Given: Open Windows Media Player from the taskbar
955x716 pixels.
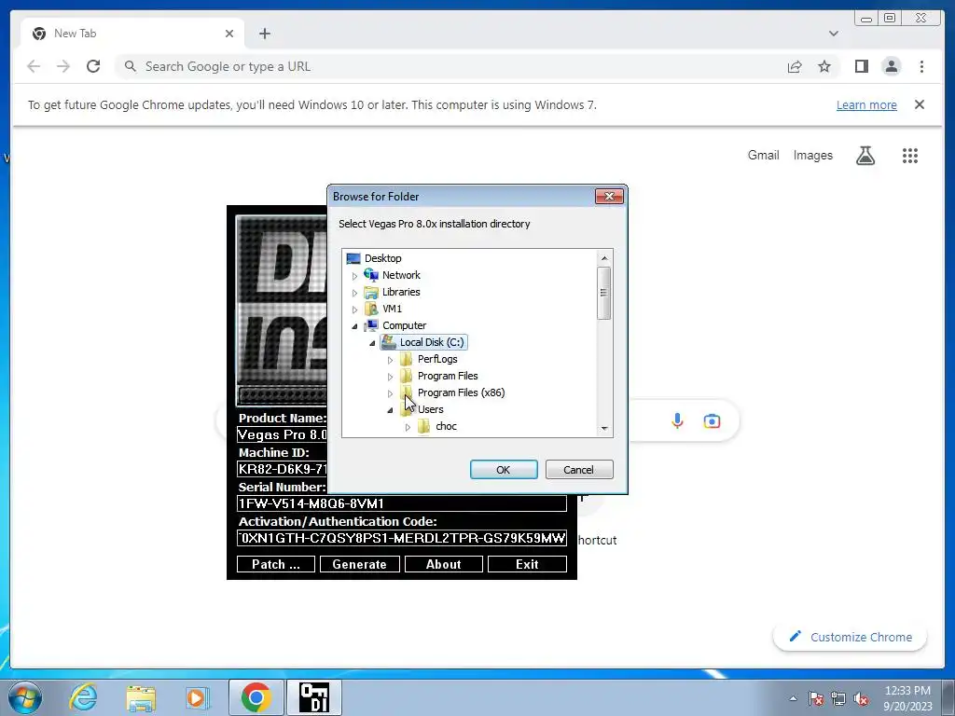Looking at the screenshot, I should pyautogui.click(x=197, y=697).
